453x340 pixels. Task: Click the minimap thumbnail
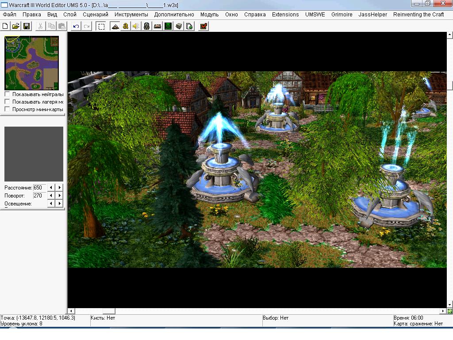click(x=32, y=63)
